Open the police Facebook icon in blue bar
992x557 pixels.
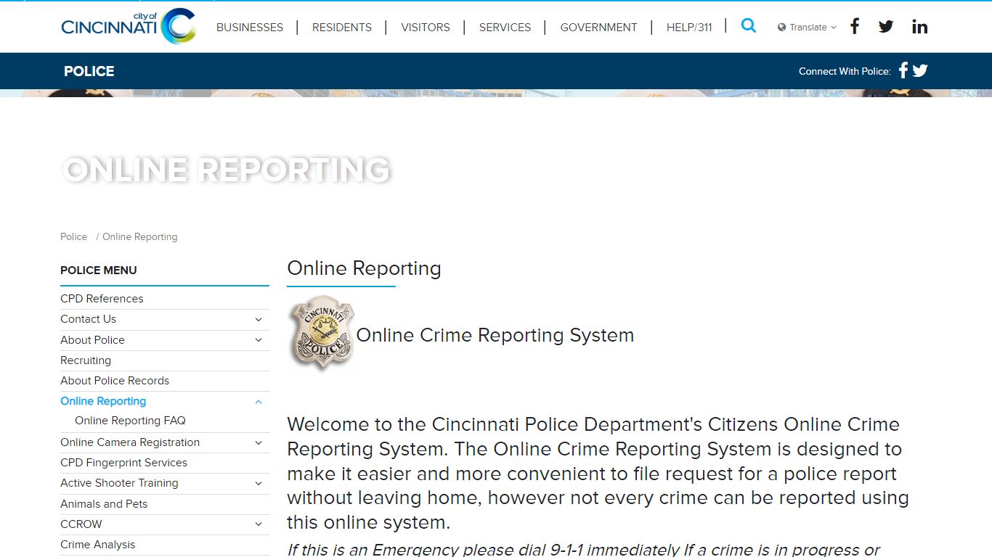(903, 70)
